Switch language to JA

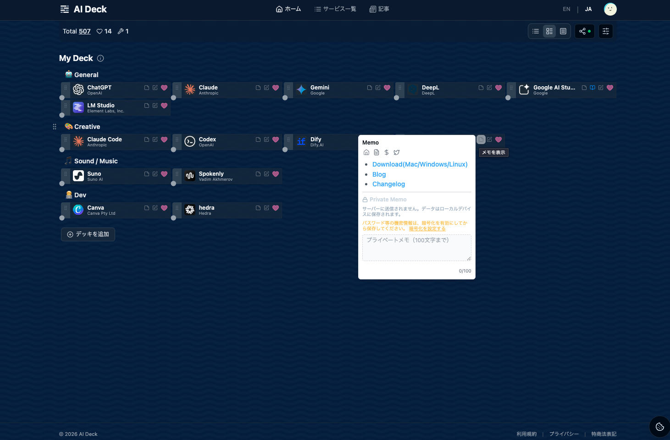(x=588, y=9)
